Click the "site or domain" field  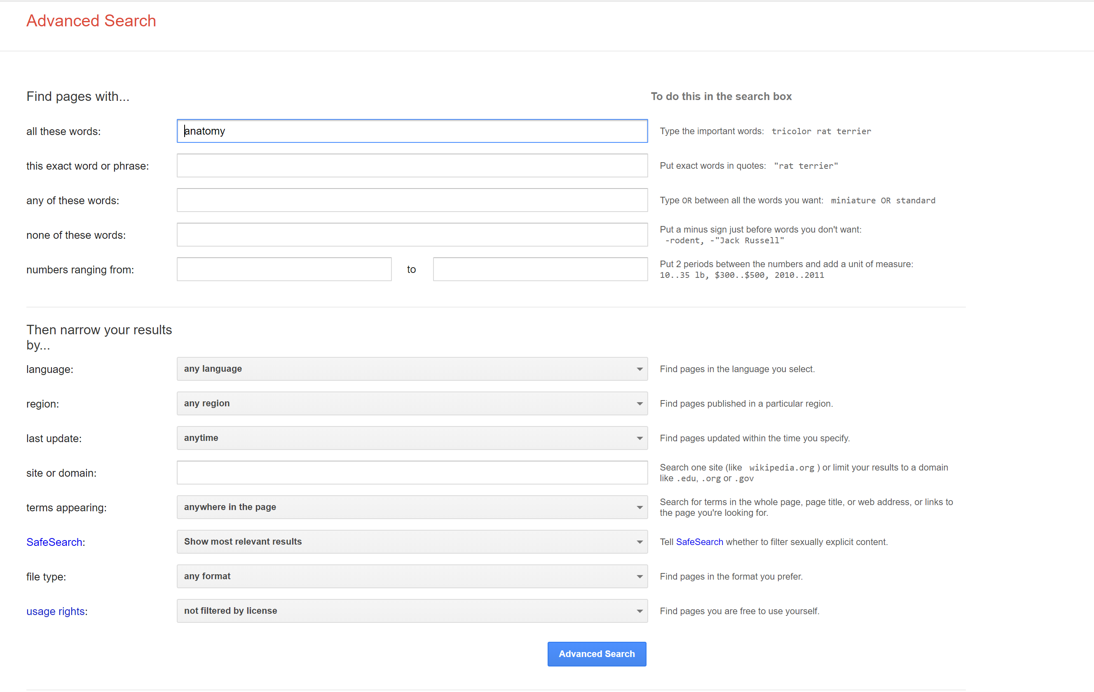point(412,472)
